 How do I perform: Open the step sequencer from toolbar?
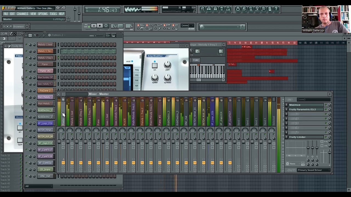209,9
